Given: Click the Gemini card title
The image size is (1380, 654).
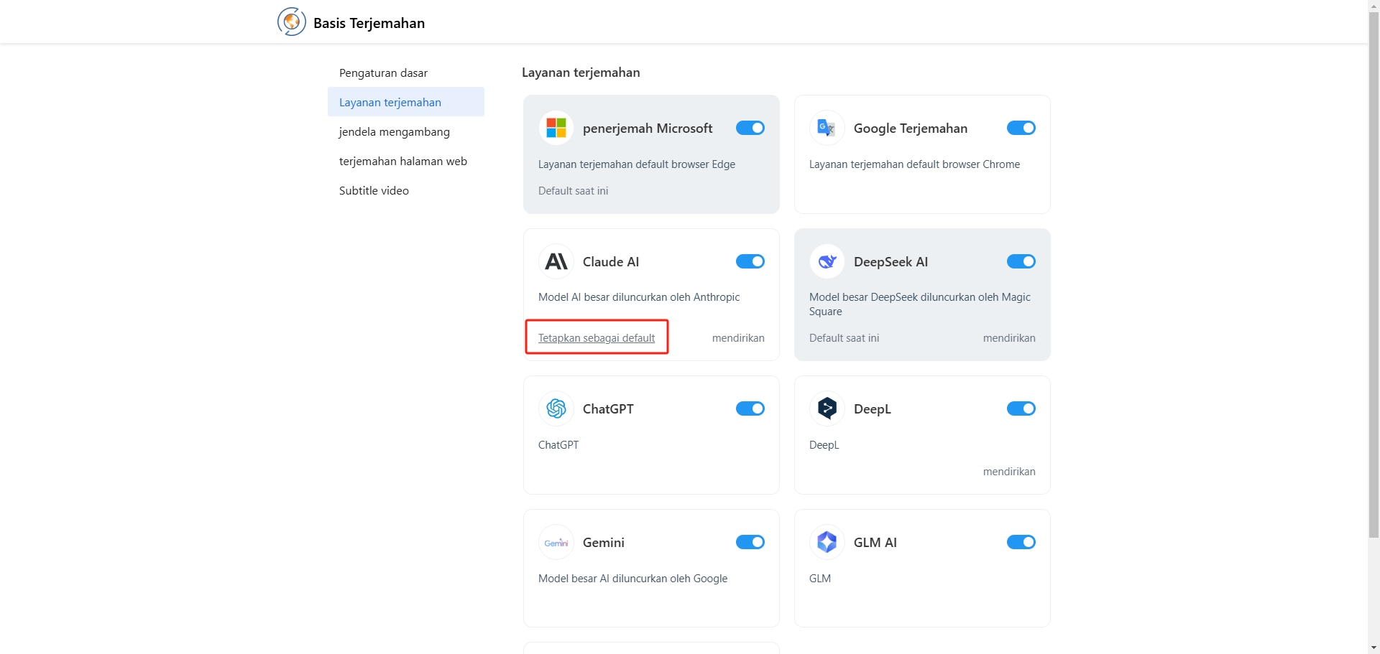Looking at the screenshot, I should click(x=604, y=542).
